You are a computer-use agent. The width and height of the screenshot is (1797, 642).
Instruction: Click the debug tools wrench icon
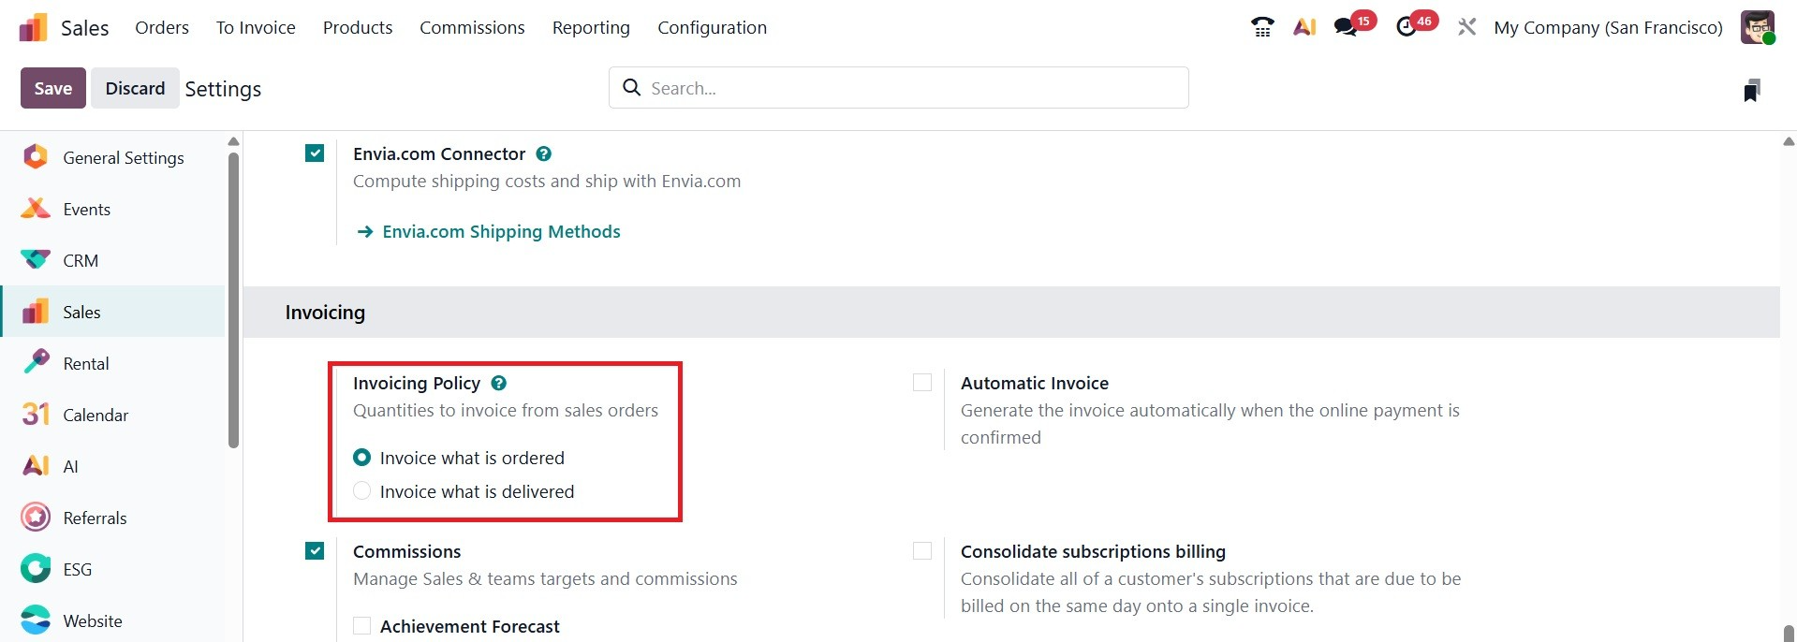[1466, 27]
